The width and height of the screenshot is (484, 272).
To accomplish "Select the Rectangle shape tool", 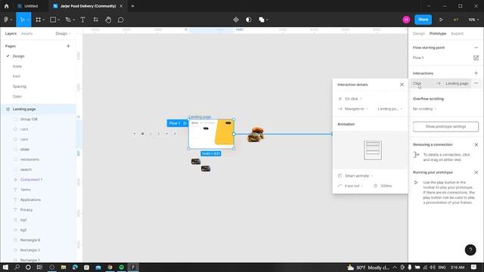I will [x=53, y=20].
